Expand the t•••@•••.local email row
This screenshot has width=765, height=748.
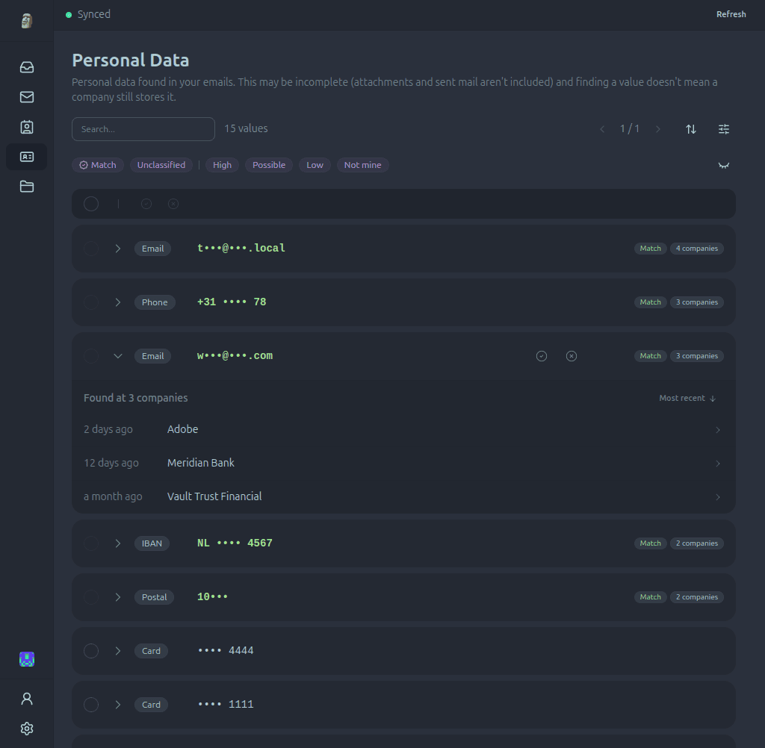117,249
